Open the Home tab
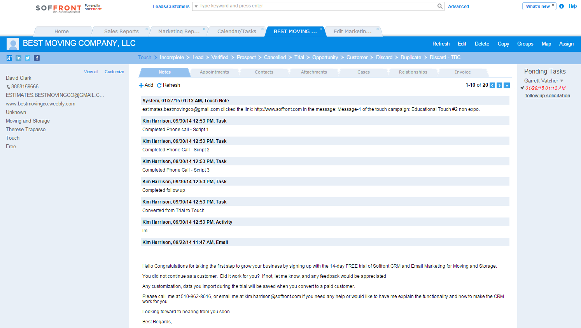 61,32
